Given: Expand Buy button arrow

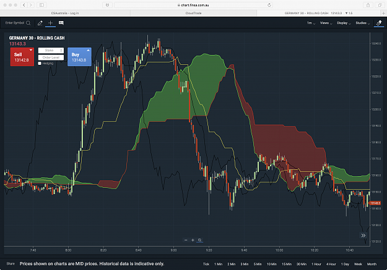Looking at the screenshot, I should tap(88, 50).
